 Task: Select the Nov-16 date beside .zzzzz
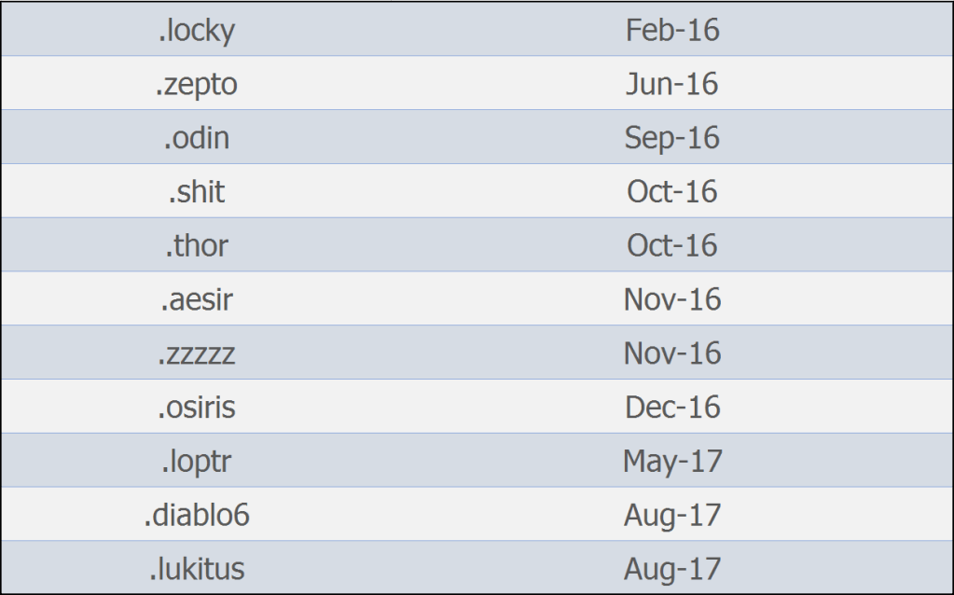coord(672,353)
